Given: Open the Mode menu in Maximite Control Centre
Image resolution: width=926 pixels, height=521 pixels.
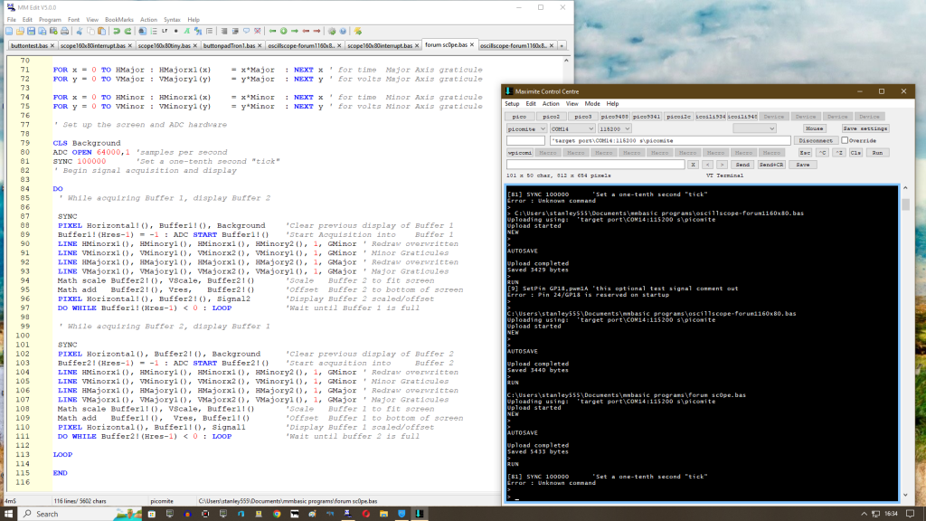Looking at the screenshot, I should tap(591, 104).
